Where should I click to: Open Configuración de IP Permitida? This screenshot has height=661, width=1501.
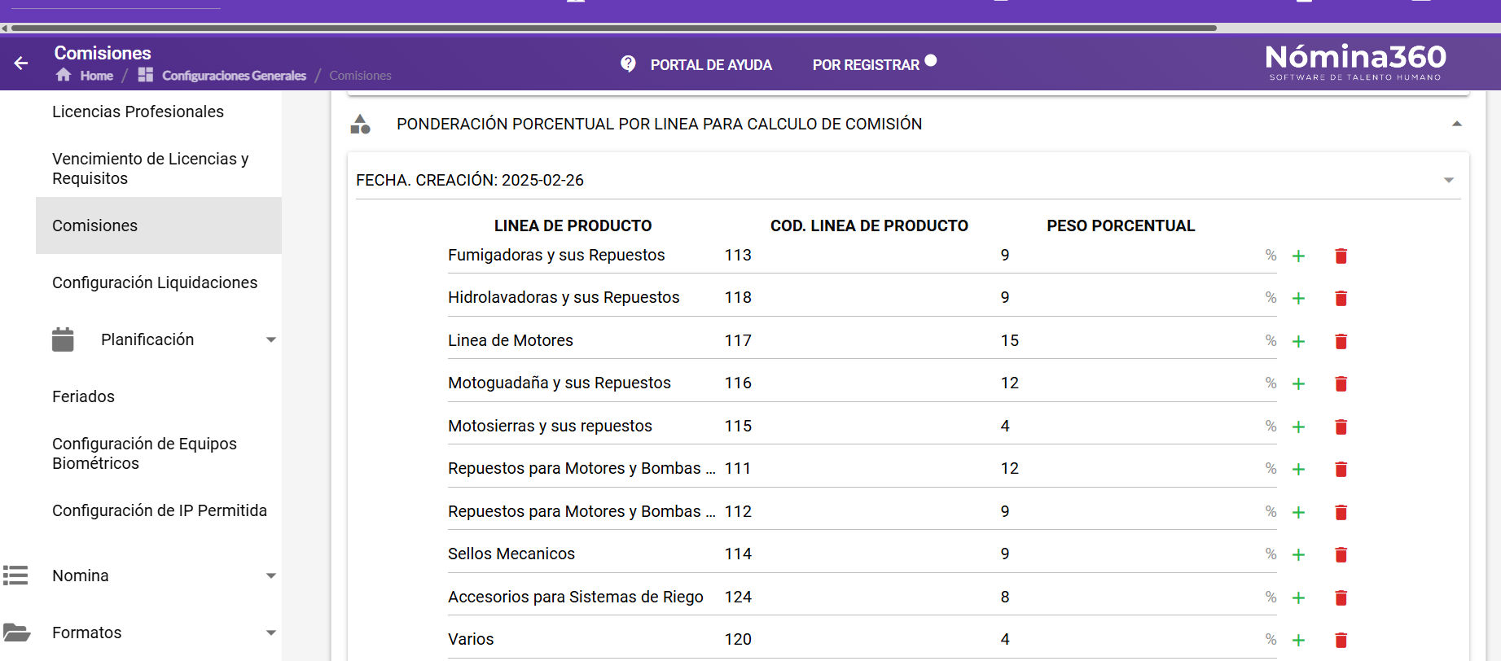(159, 510)
